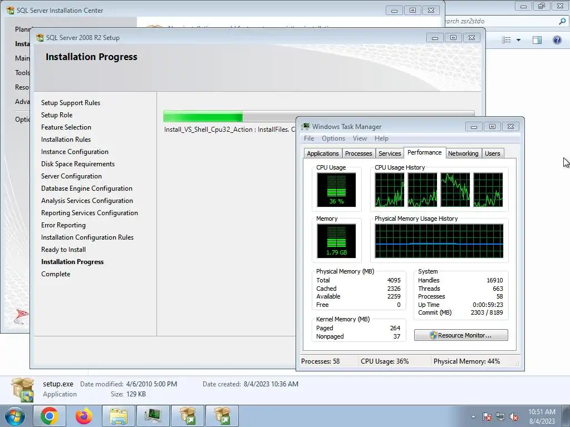
Task: Click the Explorer search magnifier icon
Action: coord(562,21)
